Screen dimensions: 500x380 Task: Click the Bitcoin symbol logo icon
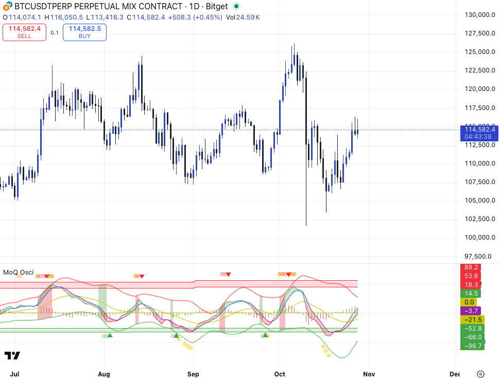pyautogui.click(x=7, y=7)
